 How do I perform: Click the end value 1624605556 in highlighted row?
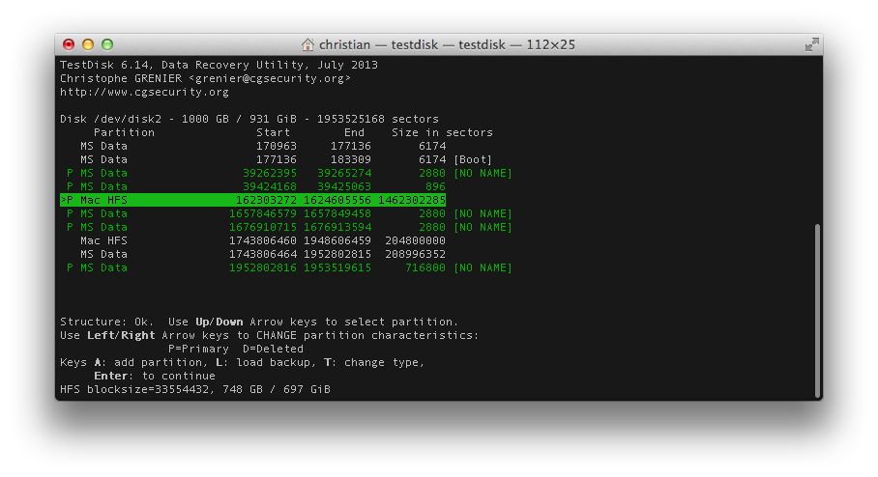[x=337, y=200]
